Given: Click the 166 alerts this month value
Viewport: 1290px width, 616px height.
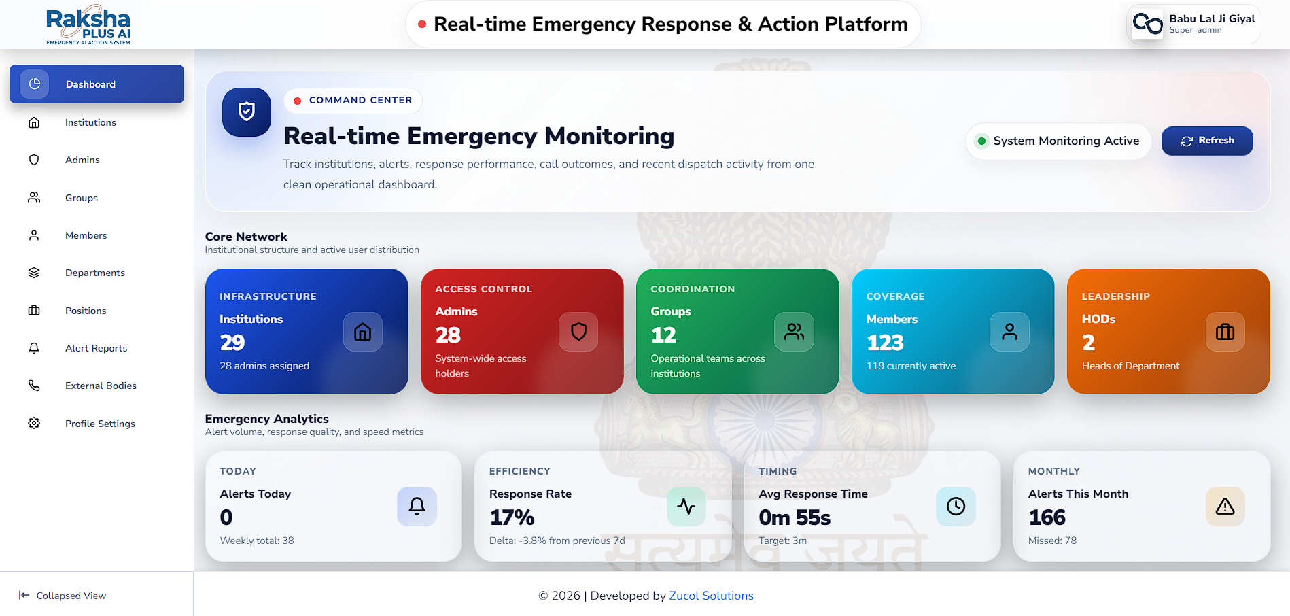Looking at the screenshot, I should [x=1047, y=517].
